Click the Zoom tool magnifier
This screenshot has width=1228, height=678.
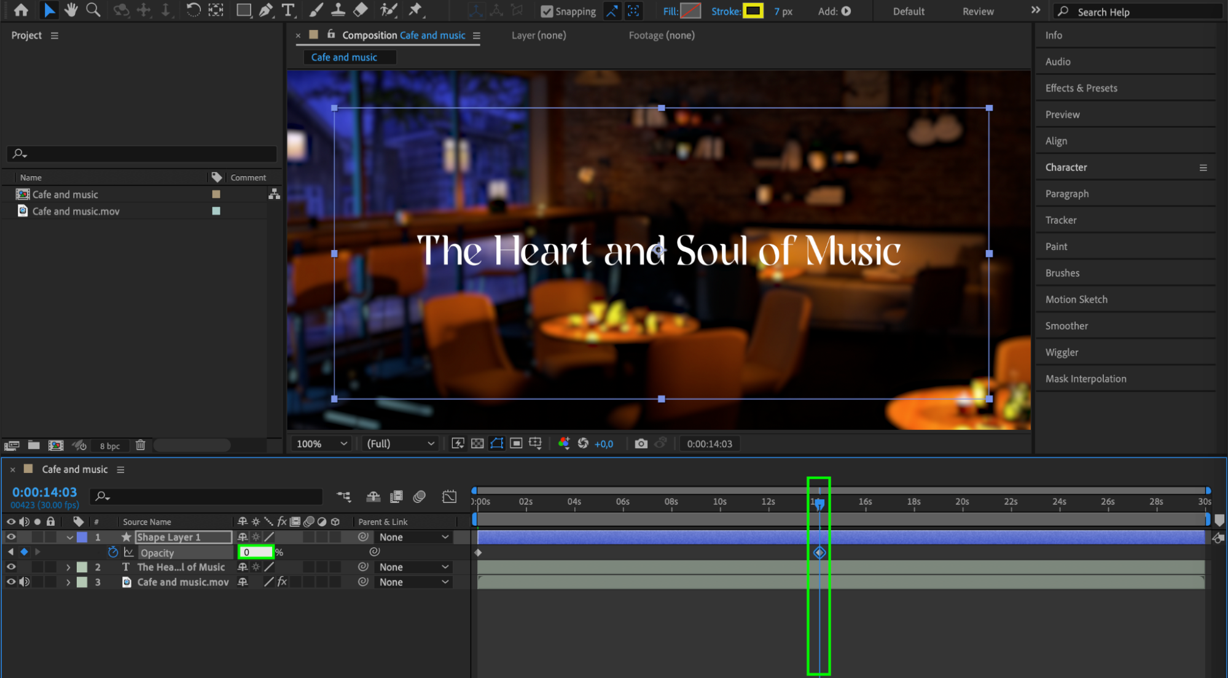pos(93,10)
